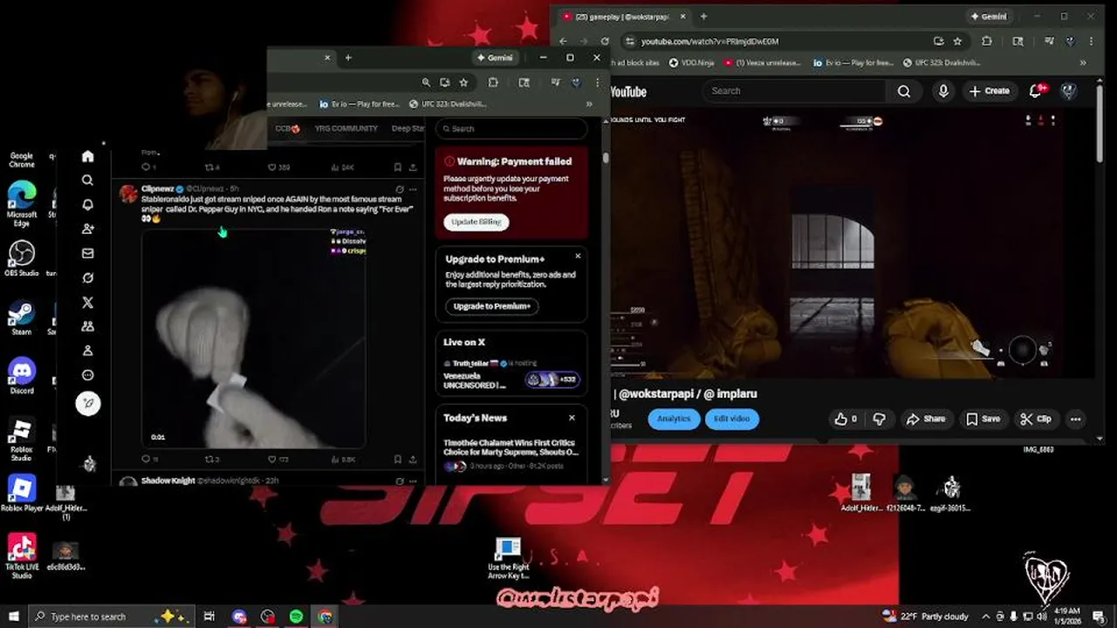Open more actions ellipsis under YouTube video

(1076, 419)
